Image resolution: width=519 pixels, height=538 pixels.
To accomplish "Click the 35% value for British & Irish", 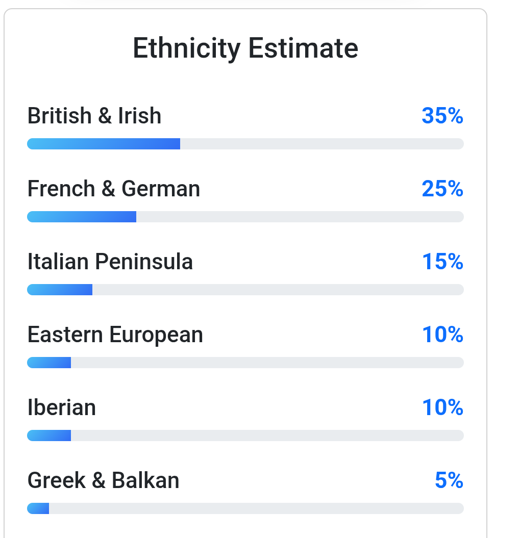I will click(442, 116).
